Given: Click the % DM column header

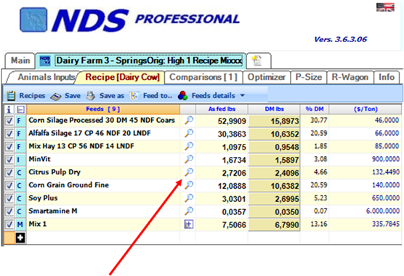Looking at the screenshot, I should click(x=315, y=109).
